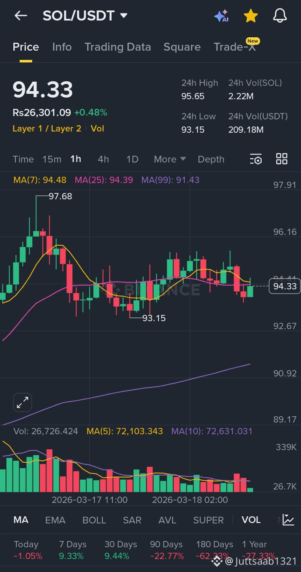
Task: Tap the Vol: 26,726.424 readout
Action: [46, 431]
